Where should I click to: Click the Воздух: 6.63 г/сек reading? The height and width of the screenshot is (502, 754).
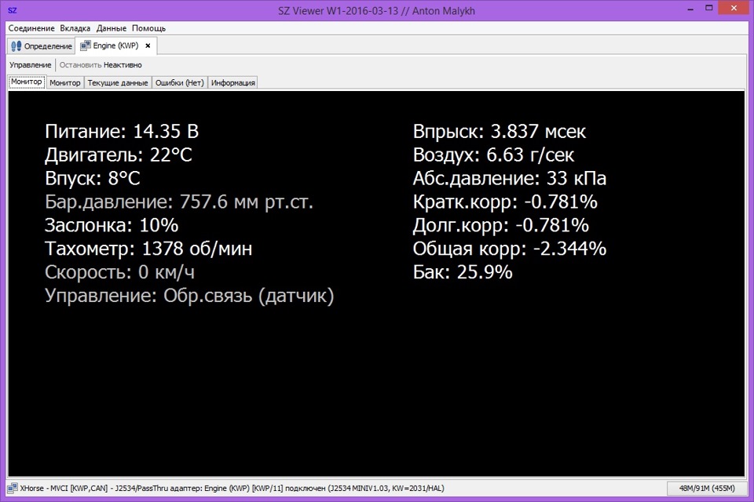(x=493, y=155)
